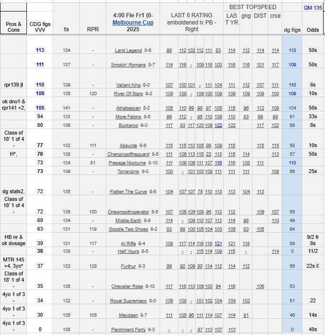Open the Smokin' Romans horse link
Viewport: 325px width, 335px height.
tap(128, 64)
